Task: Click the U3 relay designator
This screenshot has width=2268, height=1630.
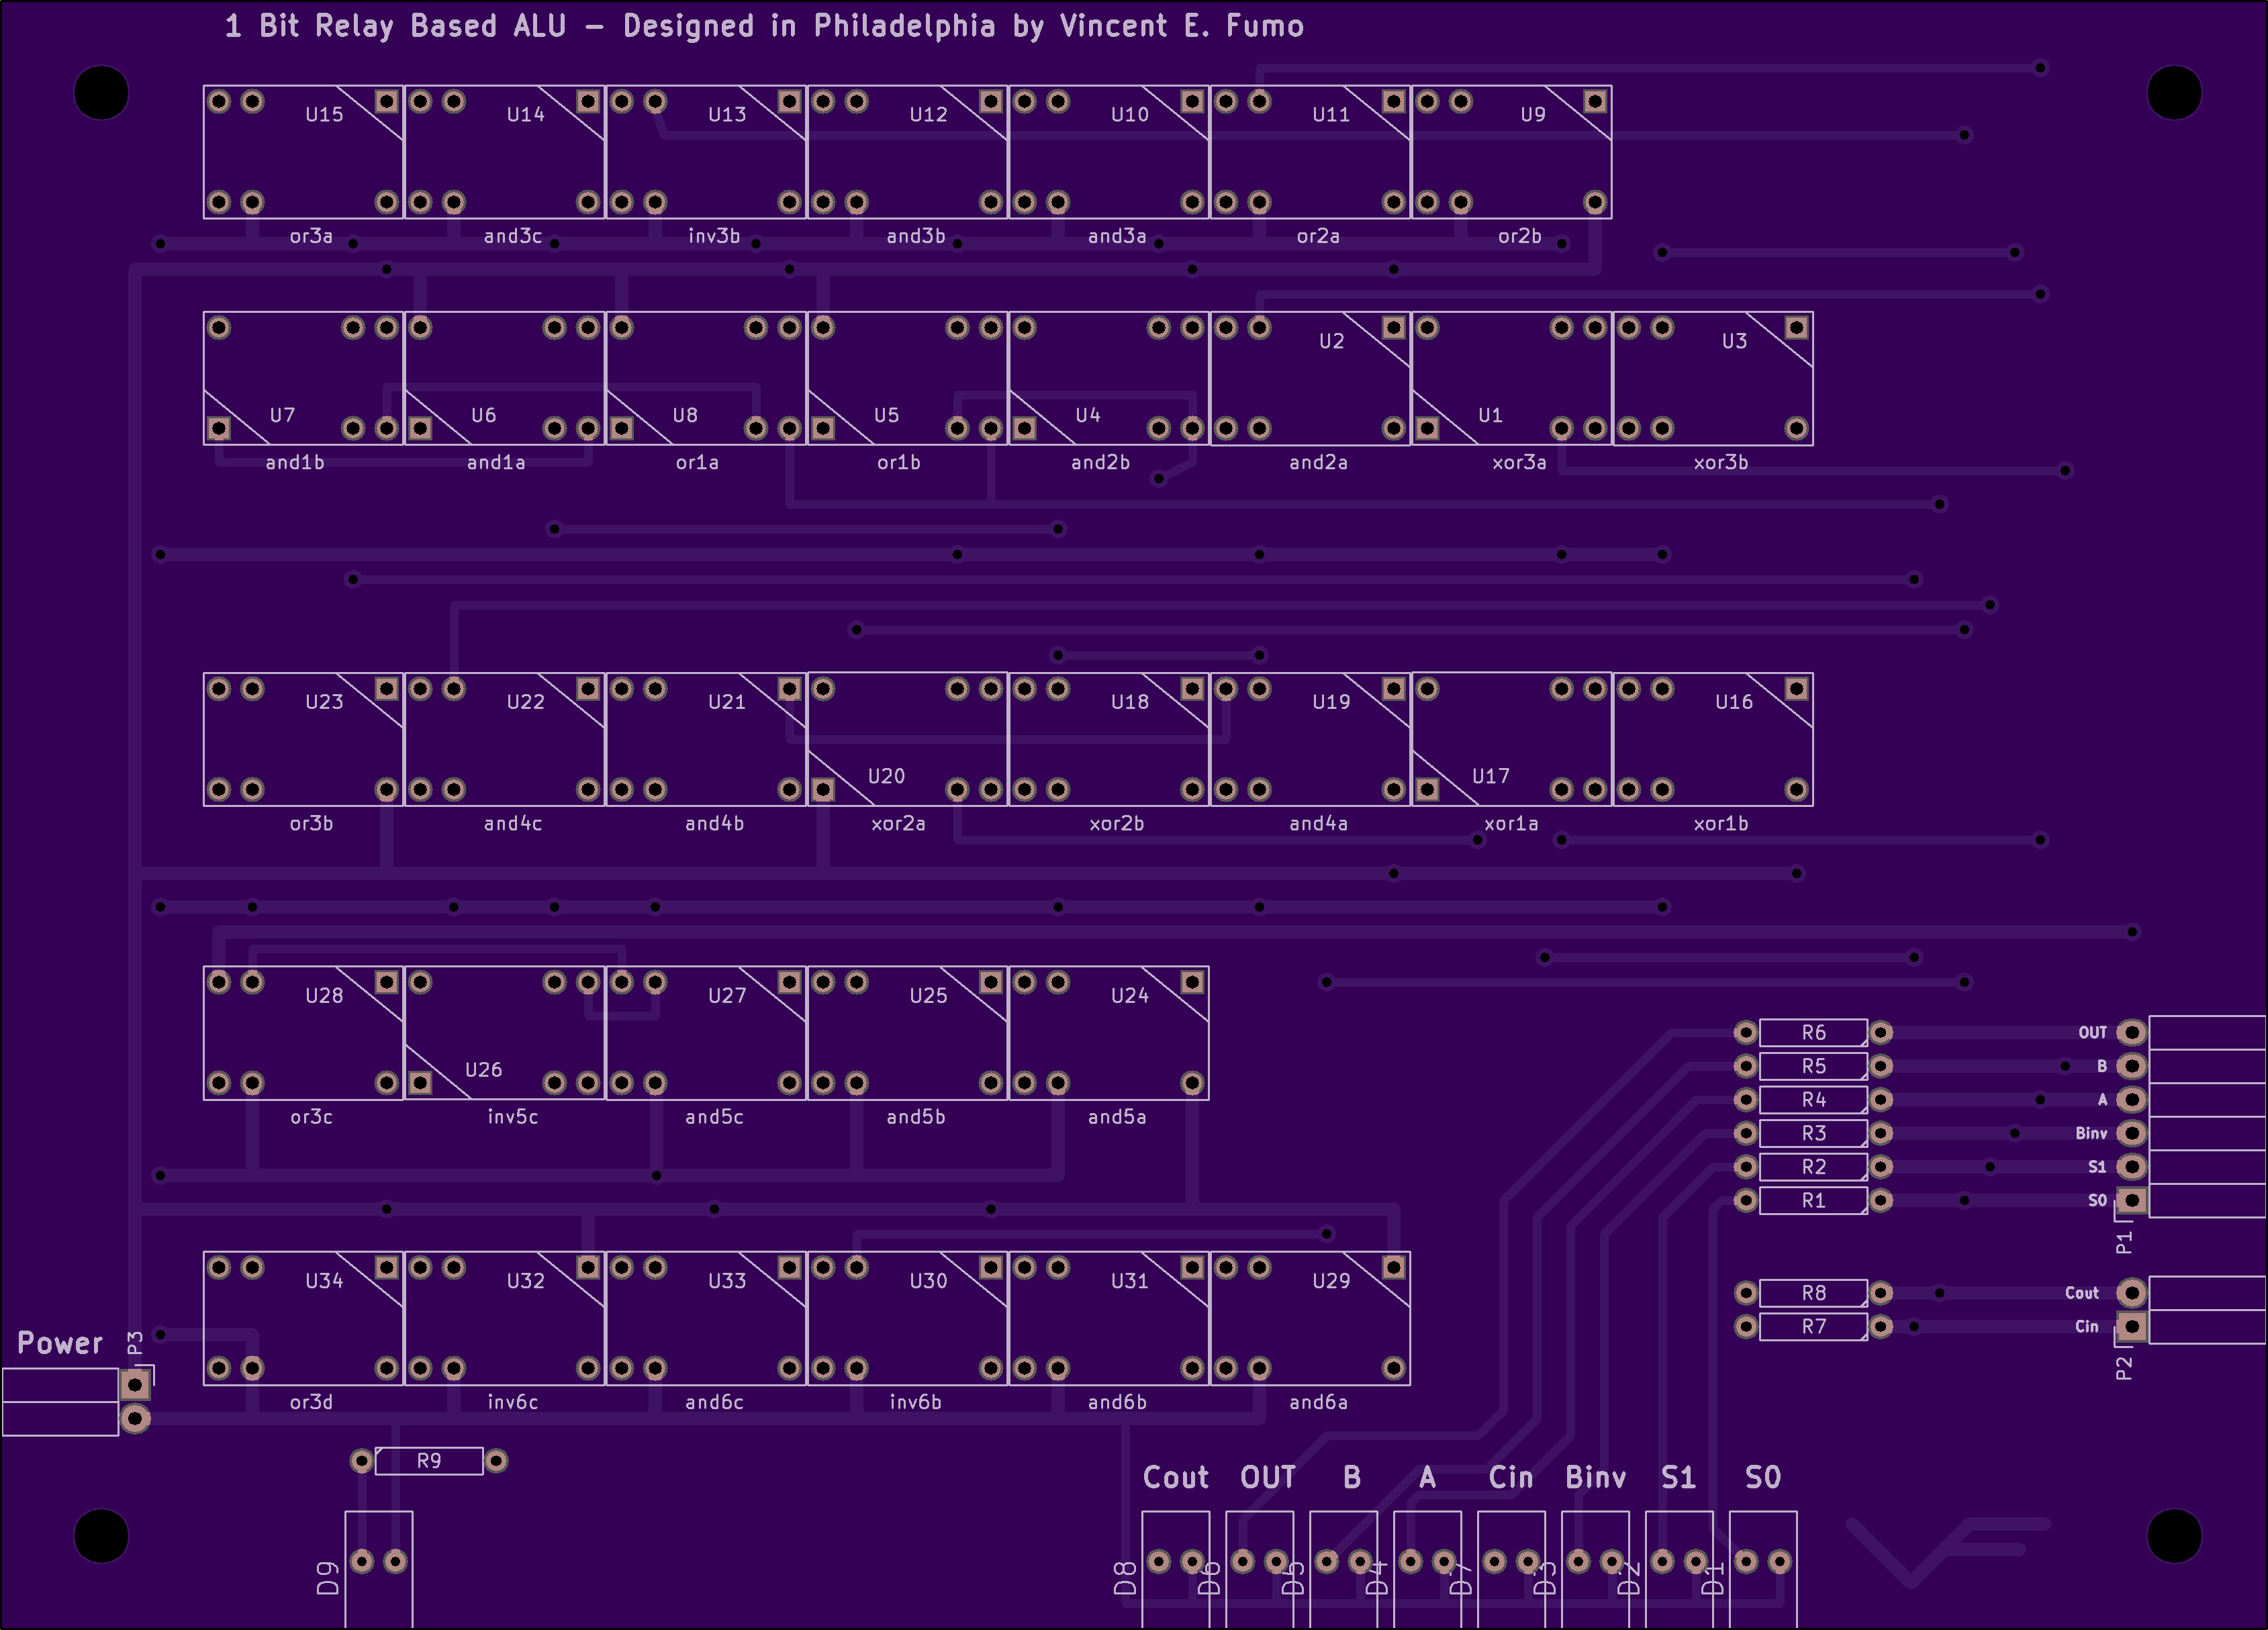Action: tap(1735, 342)
